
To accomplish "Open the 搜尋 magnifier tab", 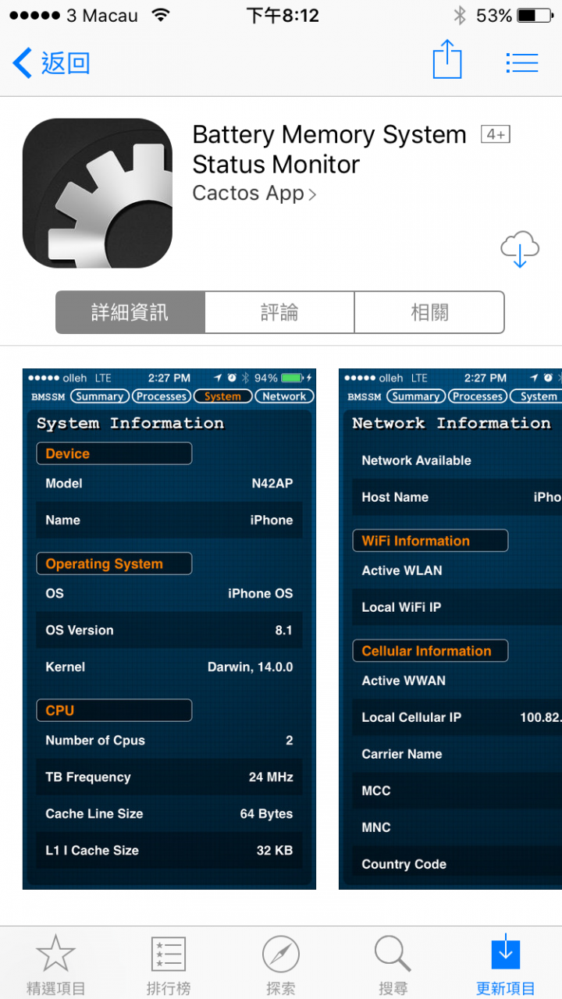I will tap(393, 965).
